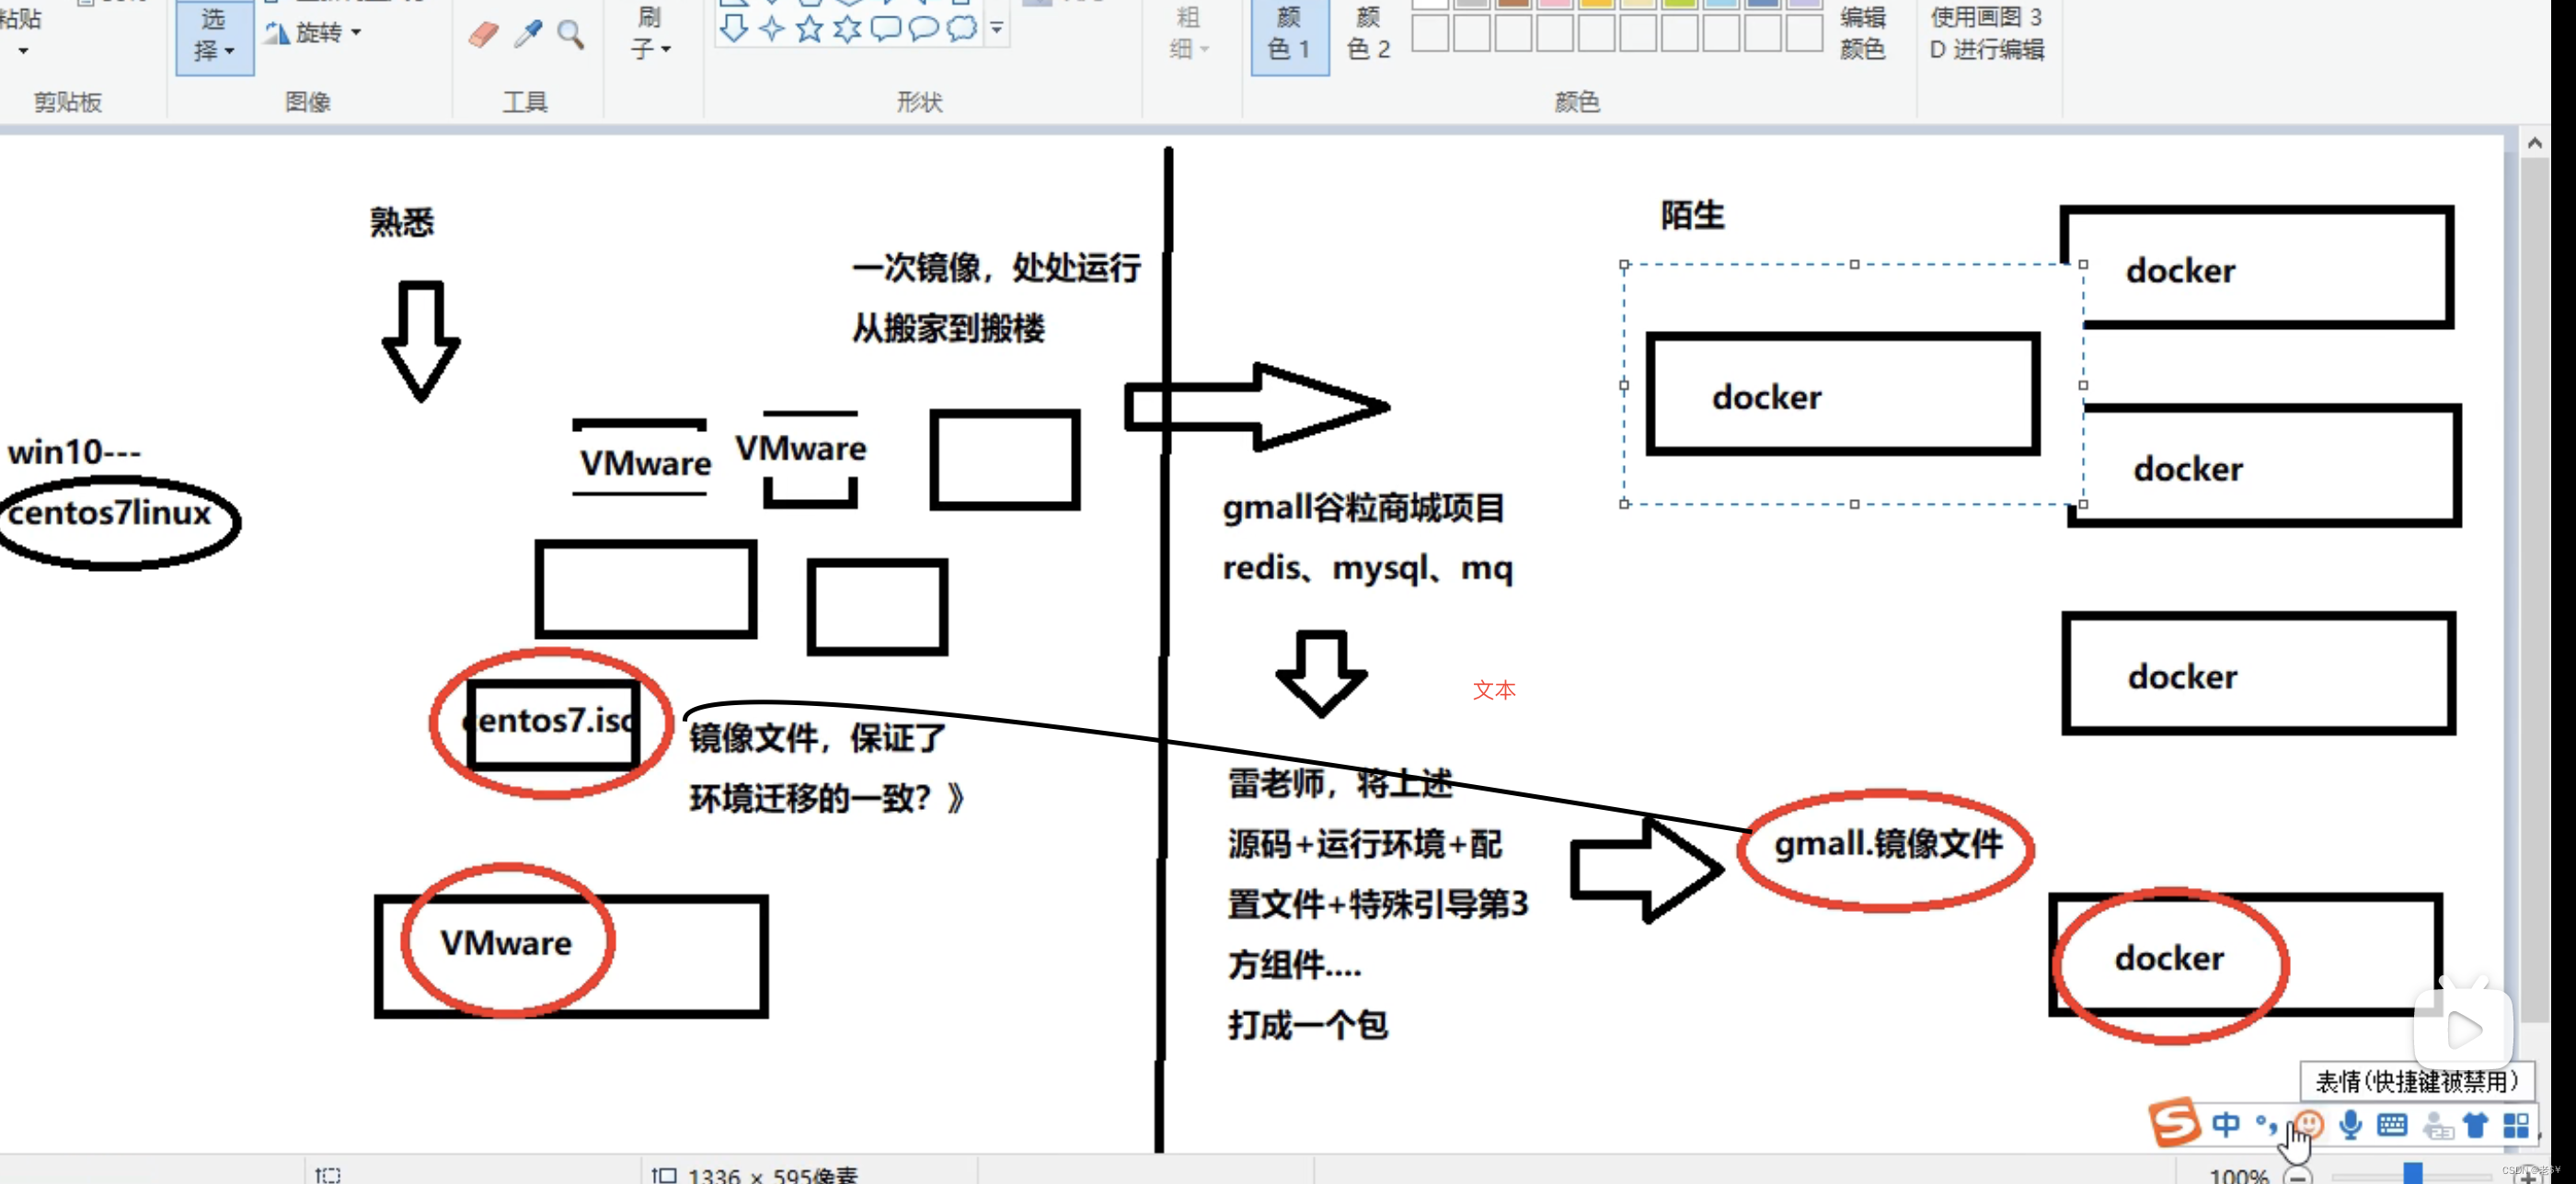This screenshot has width=2576, height=1184.
Task: Pick the Color picker eyedropper tool
Action: tap(528, 34)
